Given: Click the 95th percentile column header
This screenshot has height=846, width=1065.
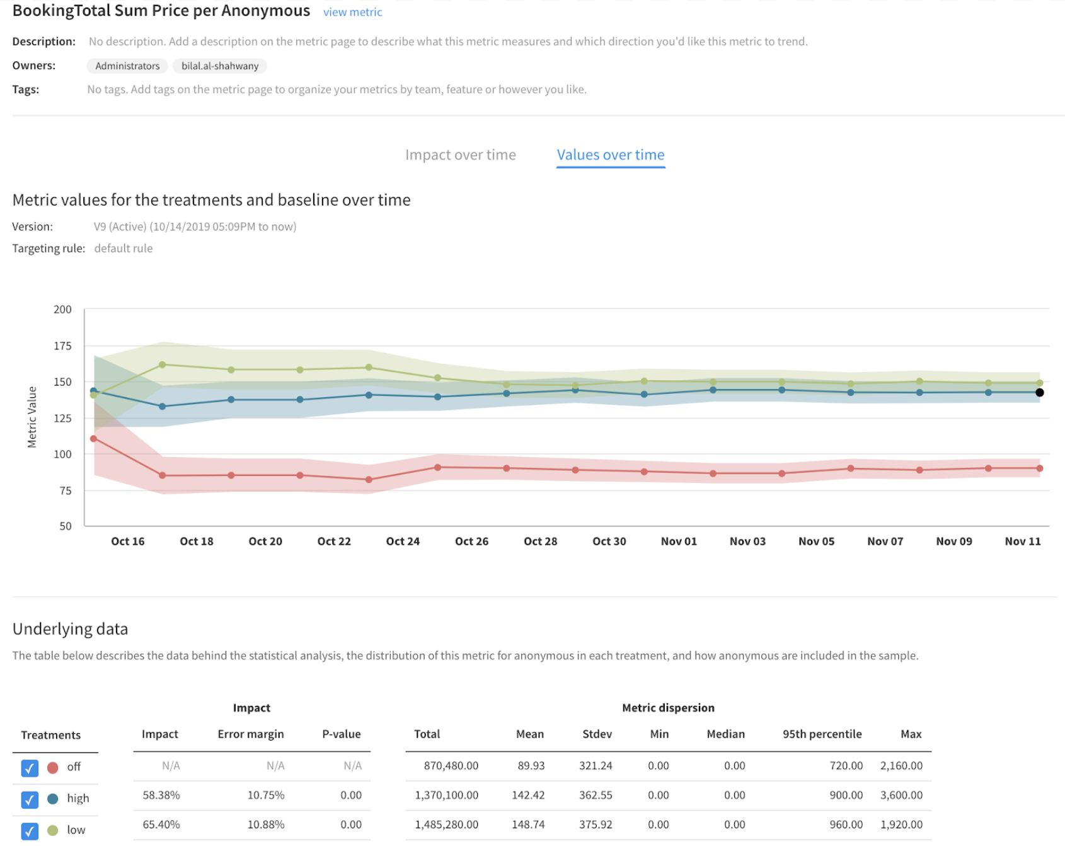Looking at the screenshot, I should (x=822, y=734).
